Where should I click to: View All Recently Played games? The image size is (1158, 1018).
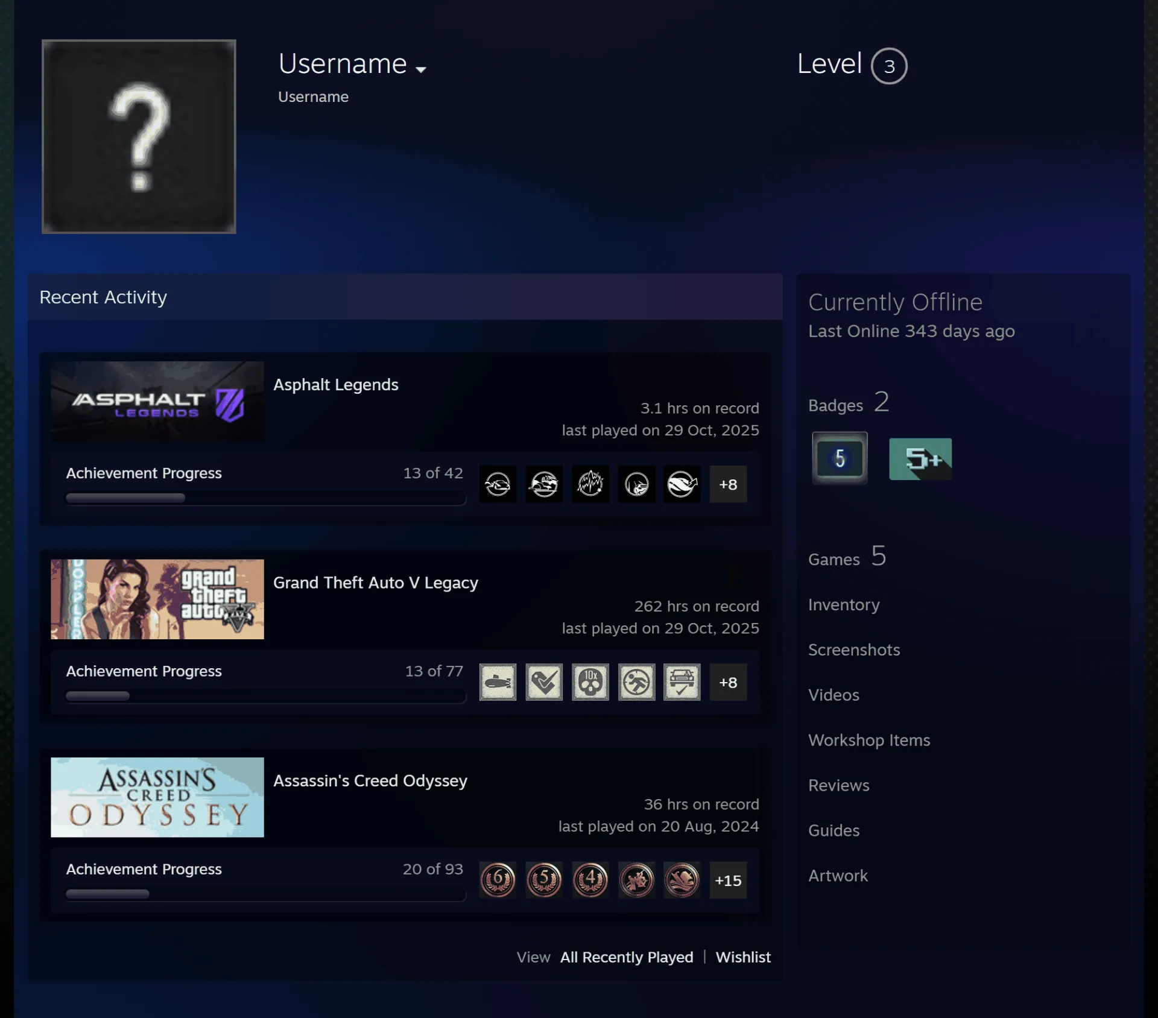pos(627,957)
